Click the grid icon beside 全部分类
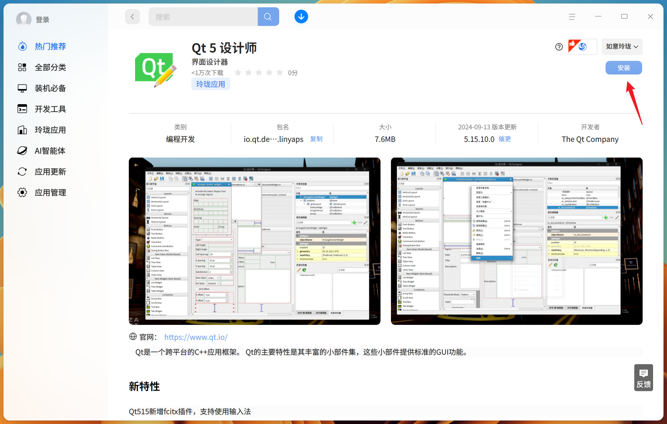Viewport: 667px width, 424px height. (x=22, y=67)
